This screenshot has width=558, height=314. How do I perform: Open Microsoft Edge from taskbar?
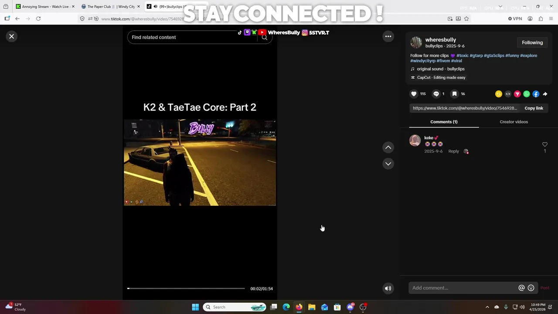tap(286, 307)
